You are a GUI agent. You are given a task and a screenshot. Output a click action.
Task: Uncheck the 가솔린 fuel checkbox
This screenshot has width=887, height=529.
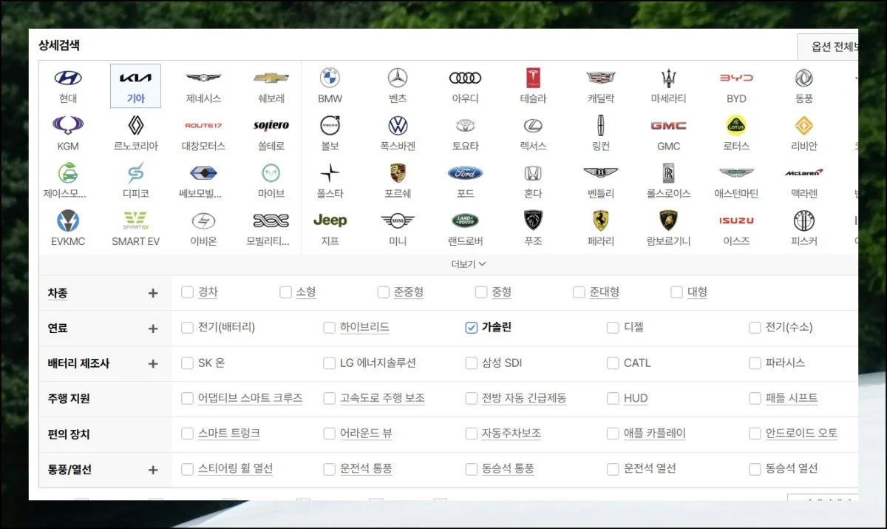[x=471, y=328]
